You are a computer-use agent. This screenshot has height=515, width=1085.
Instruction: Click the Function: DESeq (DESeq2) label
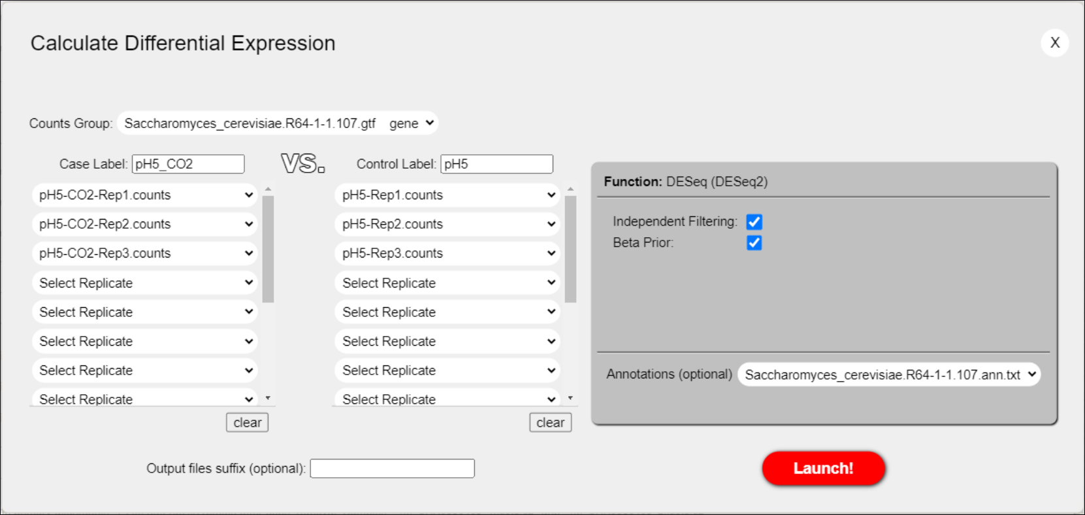pos(686,182)
